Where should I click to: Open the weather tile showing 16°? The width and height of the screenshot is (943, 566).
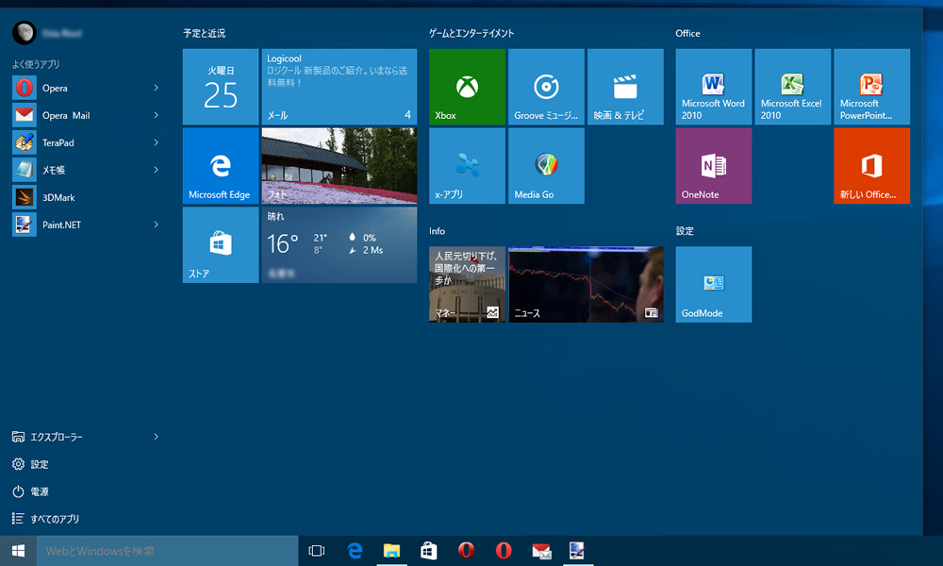point(339,245)
